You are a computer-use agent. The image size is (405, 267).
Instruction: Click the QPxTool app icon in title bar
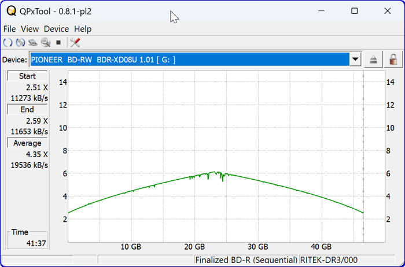10,11
